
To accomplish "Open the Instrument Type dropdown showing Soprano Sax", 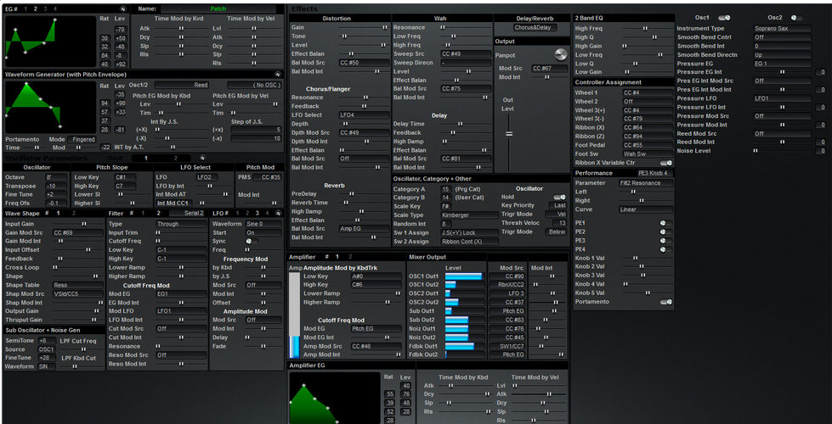I will pyautogui.click(x=783, y=29).
